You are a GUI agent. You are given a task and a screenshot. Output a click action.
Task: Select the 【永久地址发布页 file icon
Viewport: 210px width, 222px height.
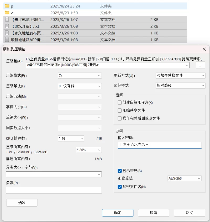coord(7,33)
